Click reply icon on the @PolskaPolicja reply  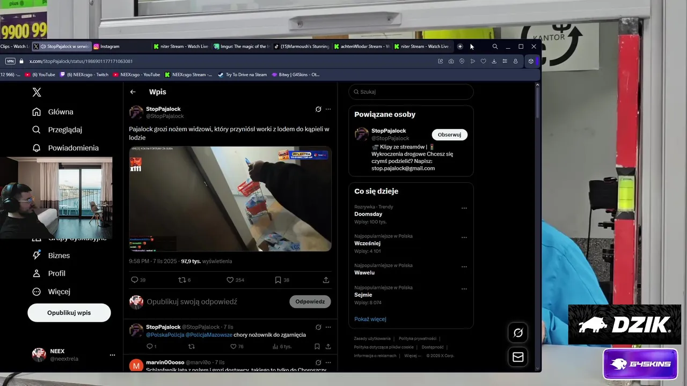coord(149,346)
